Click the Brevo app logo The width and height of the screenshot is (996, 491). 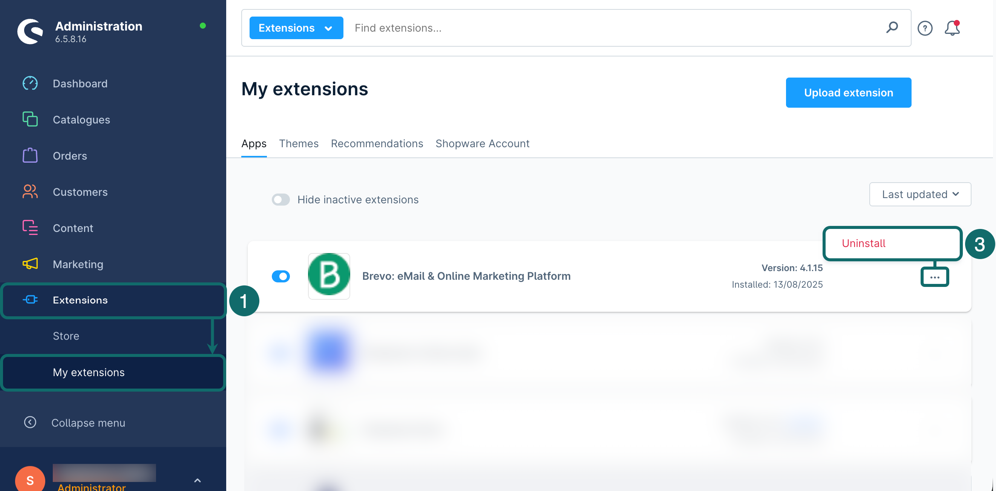pos(329,276)
